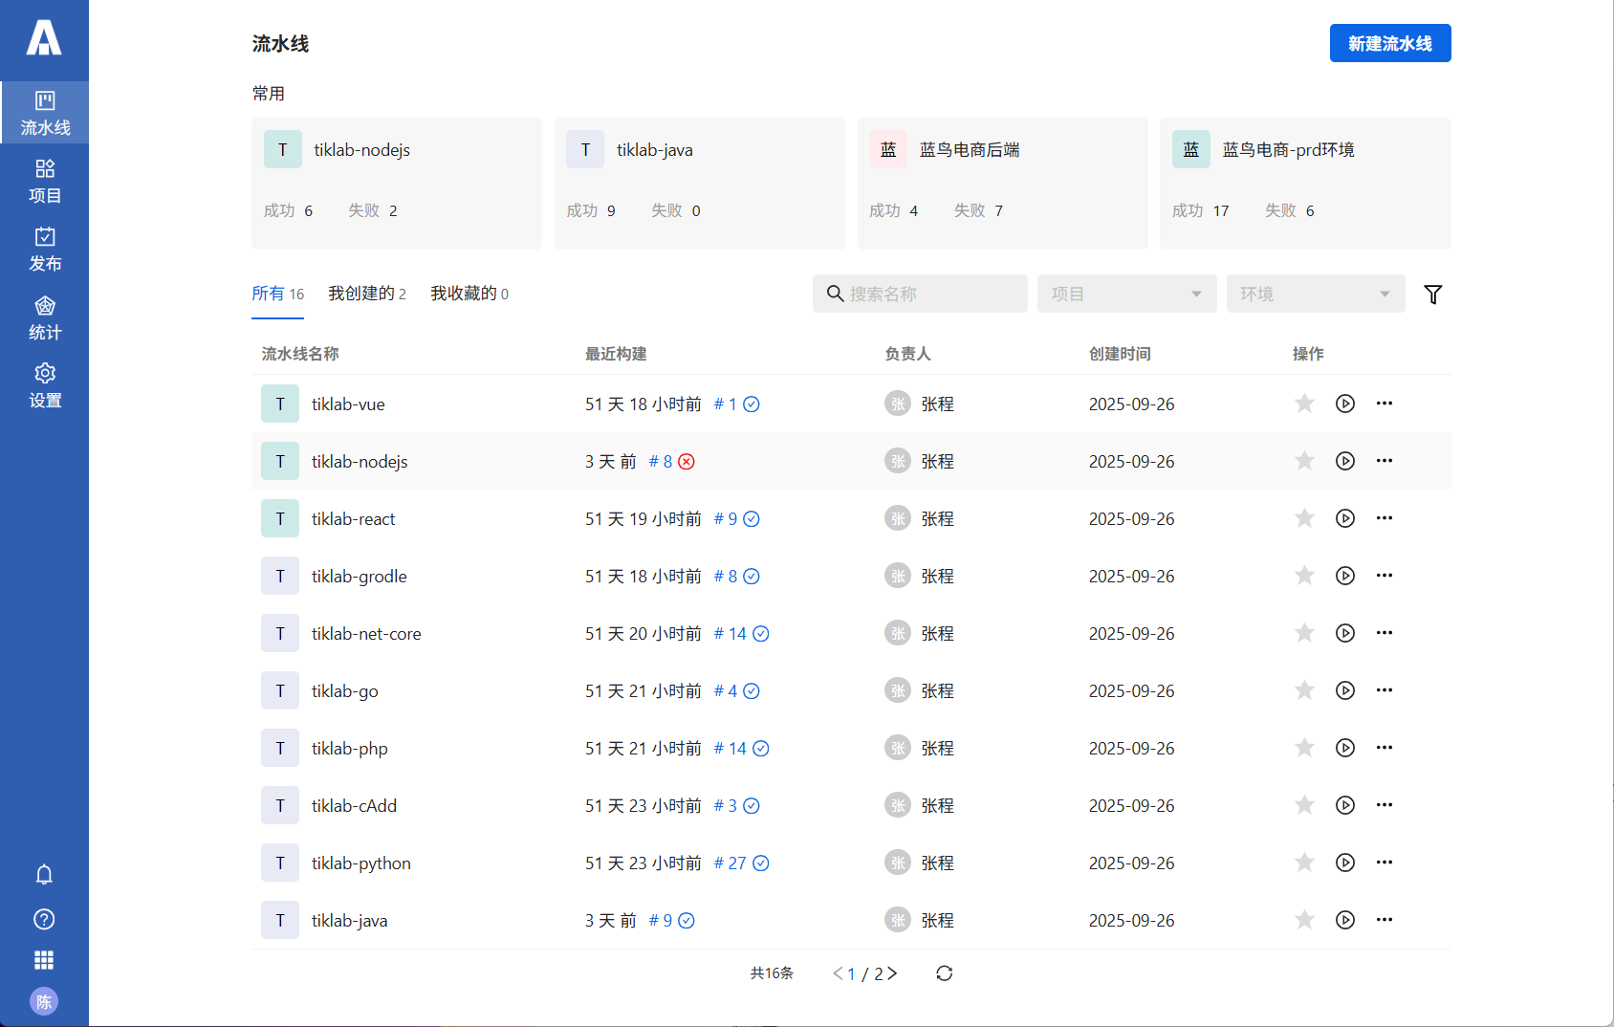1614x1027 pixels.
Task: Open the 项目 dropdown filter
Action: coord(1126,294)
